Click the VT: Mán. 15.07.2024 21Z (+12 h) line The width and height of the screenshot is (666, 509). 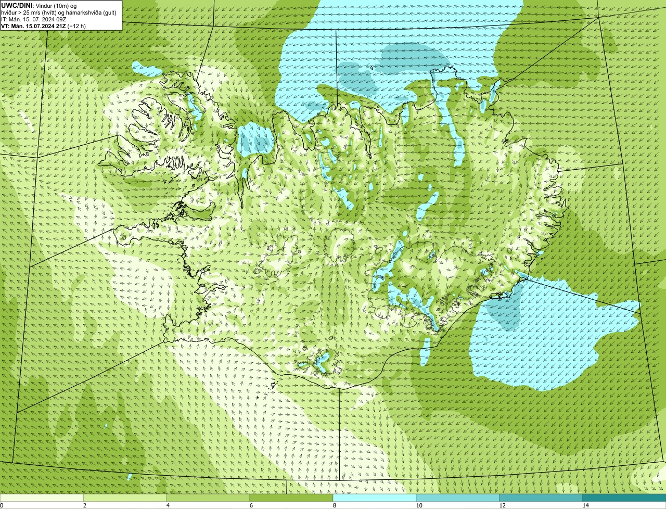[x=43, y=26]
